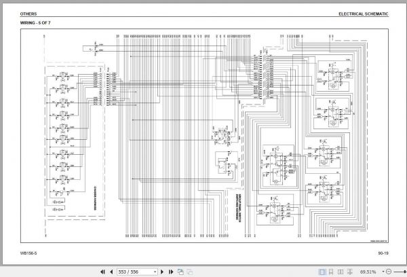Go to the previous page
The width and height of the screenshot is (407, 277).
[111, 272]
